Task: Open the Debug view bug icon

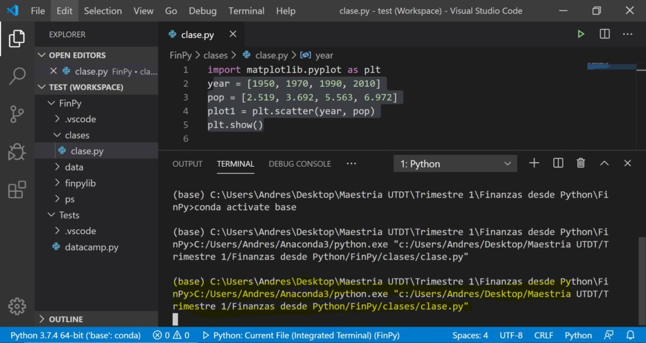Action: tap(17, 152)
